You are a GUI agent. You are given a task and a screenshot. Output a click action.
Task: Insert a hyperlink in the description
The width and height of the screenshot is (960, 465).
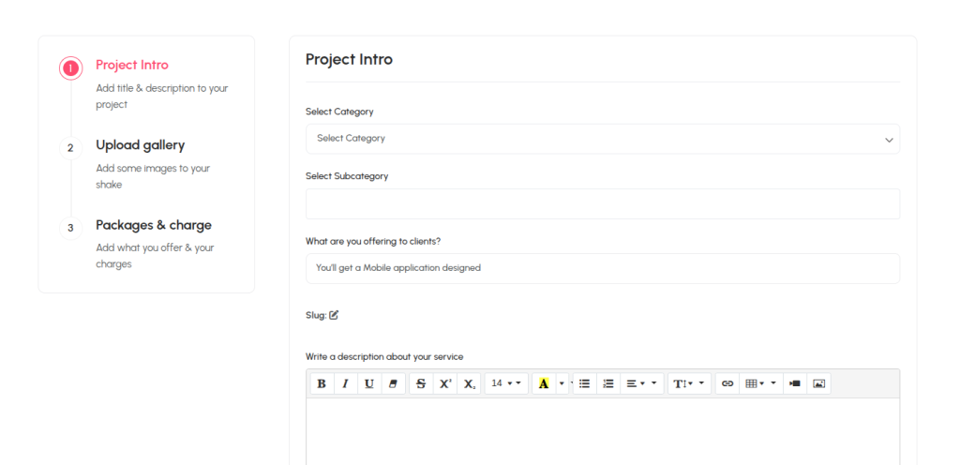727,383
